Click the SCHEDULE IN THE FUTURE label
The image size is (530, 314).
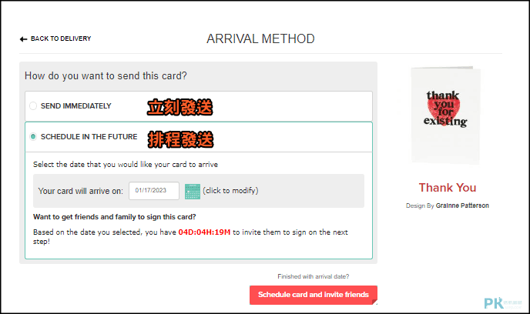click(89, 137)
